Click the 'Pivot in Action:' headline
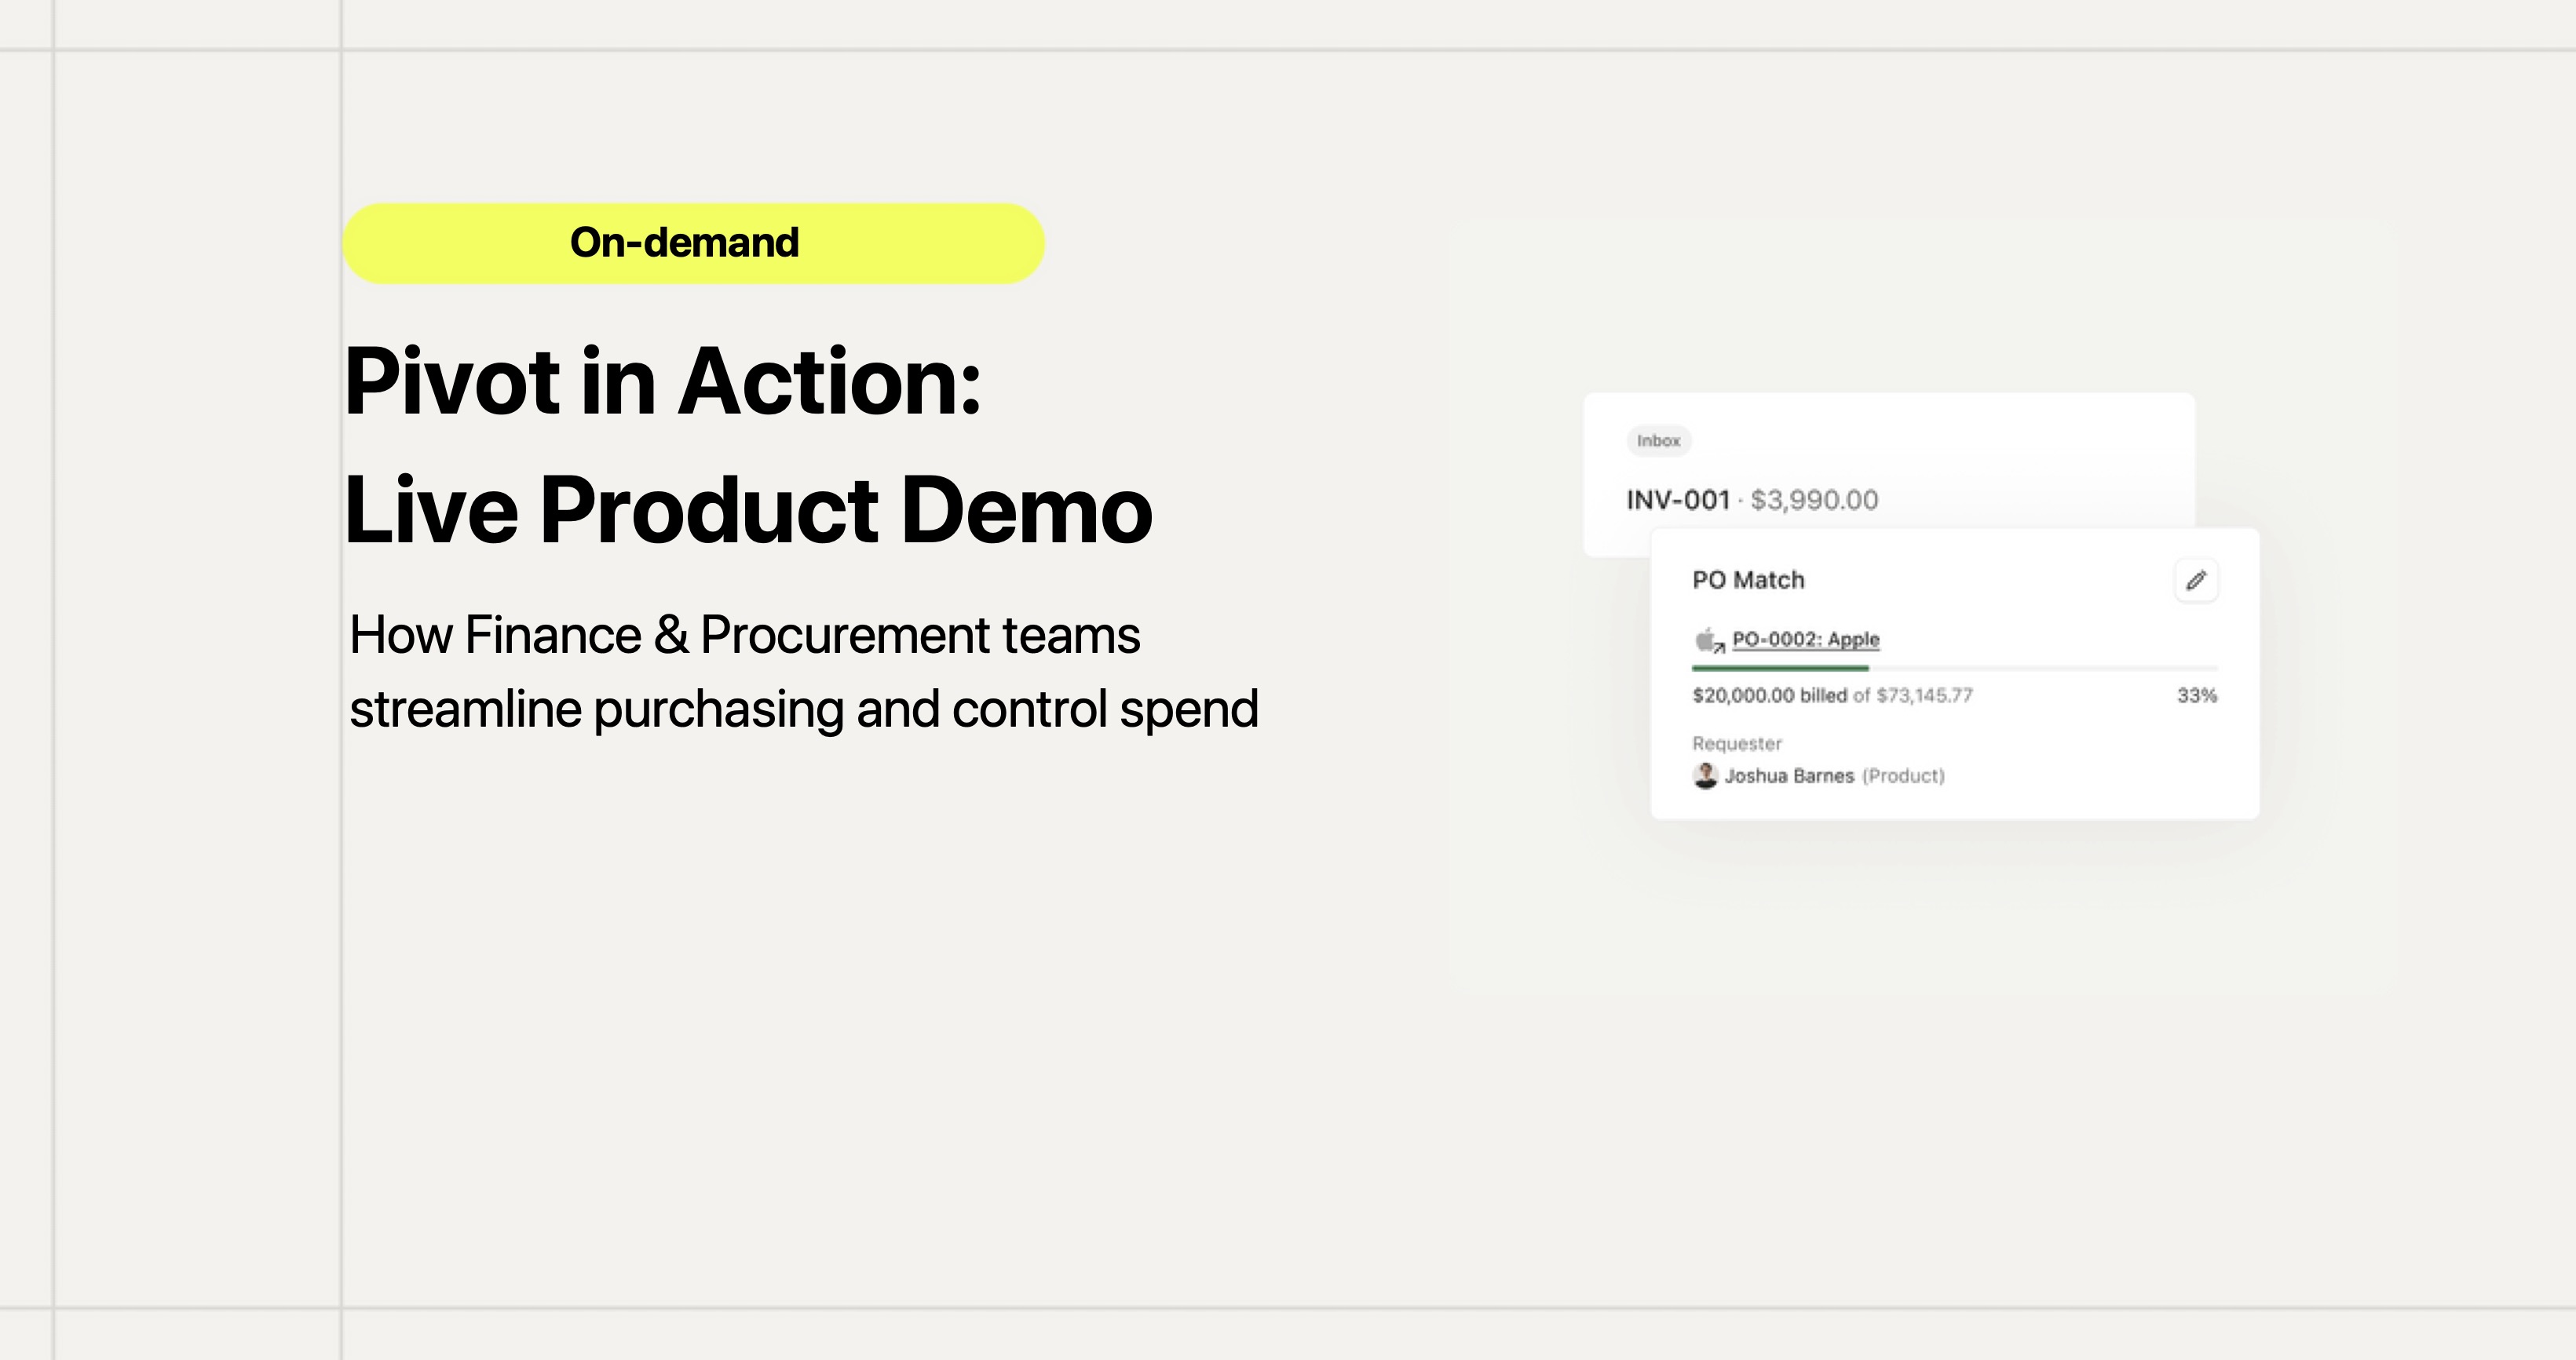2576x1360 pixels. [x=663, y=381]
